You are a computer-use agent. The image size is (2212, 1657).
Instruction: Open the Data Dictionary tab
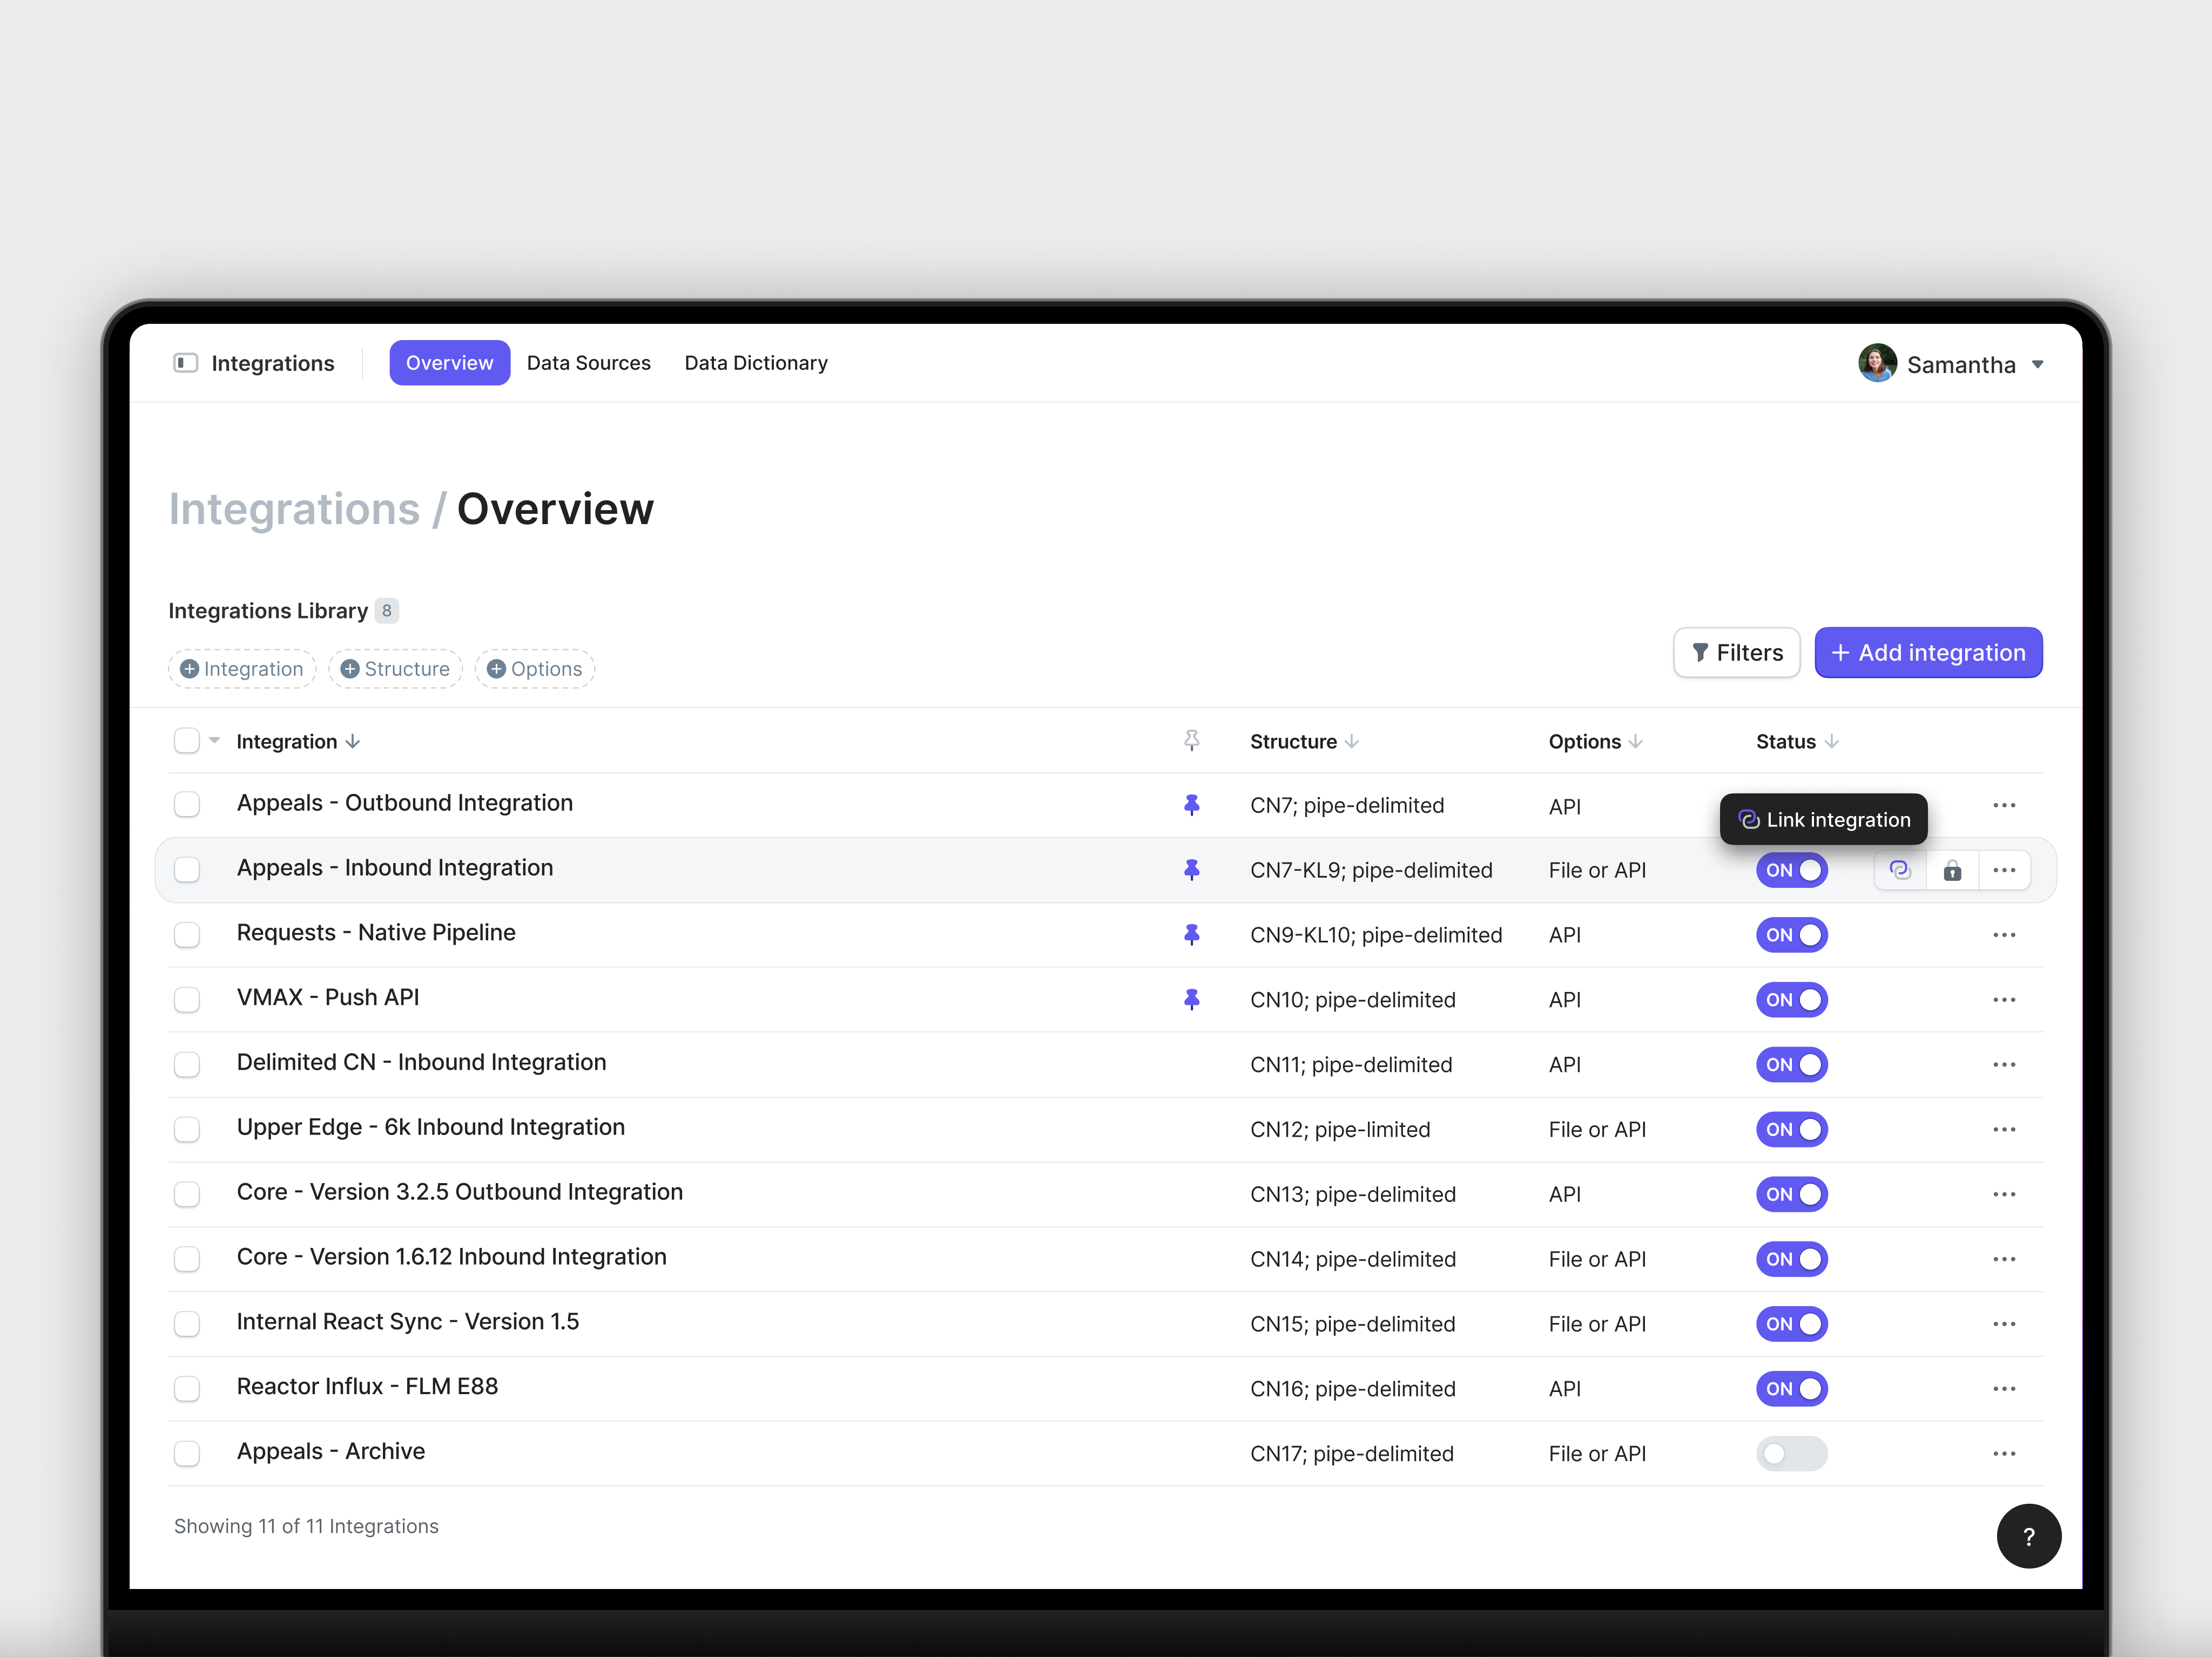(x=756, y=363)
